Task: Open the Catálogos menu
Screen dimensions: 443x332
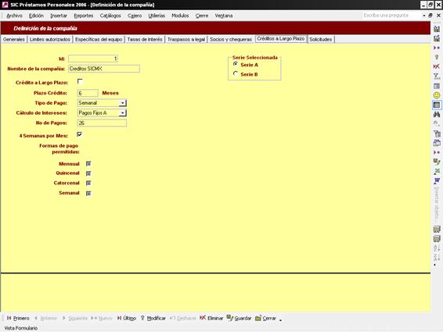Action: (110, 16)
